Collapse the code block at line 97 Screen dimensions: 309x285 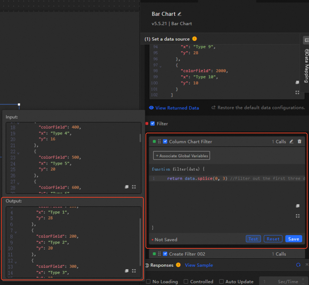[161, 66]
